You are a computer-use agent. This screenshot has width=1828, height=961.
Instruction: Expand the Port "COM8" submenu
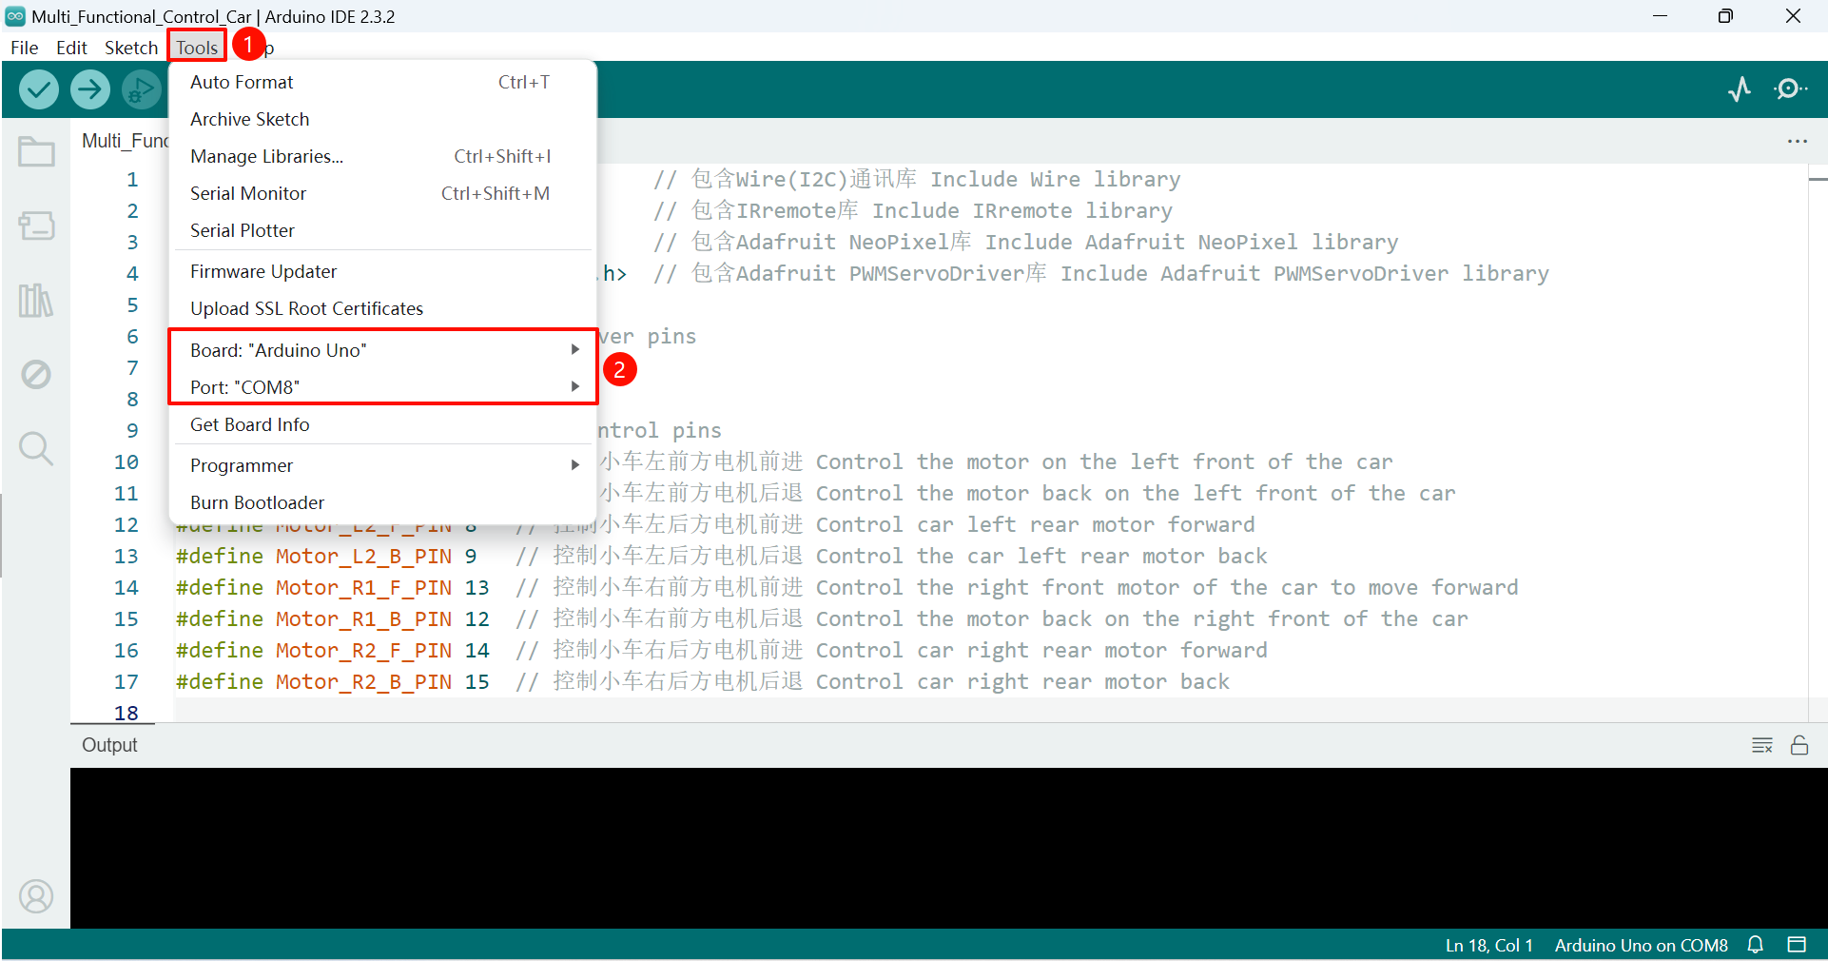(382, 387)
